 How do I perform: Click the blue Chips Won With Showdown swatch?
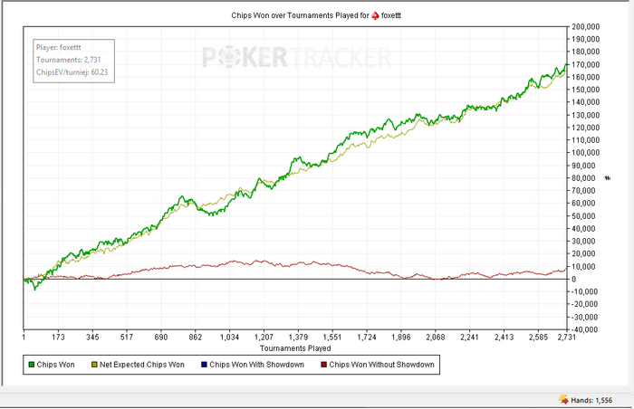click(204, 365)
